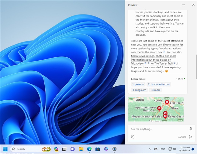Open the Copilot panel three-dot options menu

coord(183,5)
